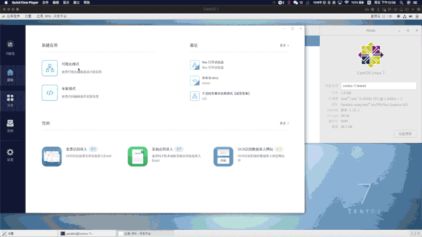Open the CentOS 应用程序 menu
The image size is (422, 237).
click(x=13, y=16)
